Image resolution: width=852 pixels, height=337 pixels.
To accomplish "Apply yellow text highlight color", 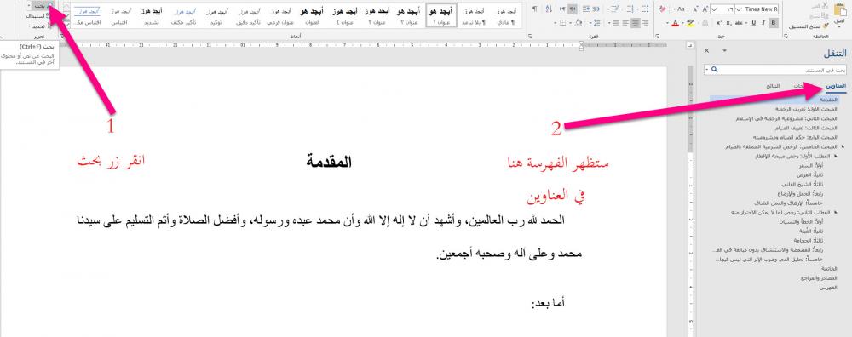I will [x=690, y=23].
